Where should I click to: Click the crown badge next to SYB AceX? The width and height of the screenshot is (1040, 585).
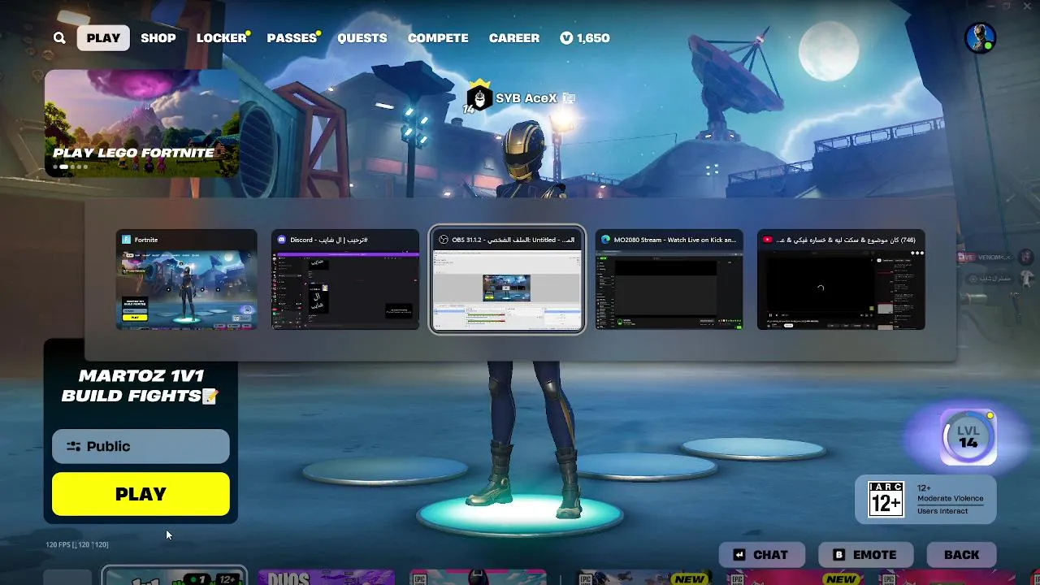tap(479, 97)
